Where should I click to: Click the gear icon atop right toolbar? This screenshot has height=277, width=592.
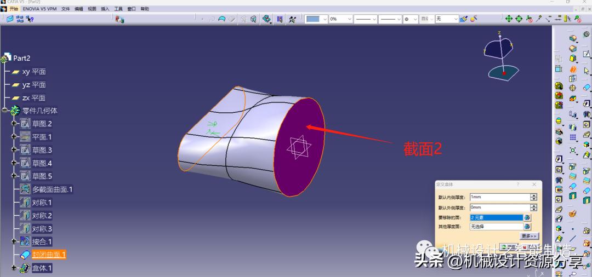[x=587, y=34]
